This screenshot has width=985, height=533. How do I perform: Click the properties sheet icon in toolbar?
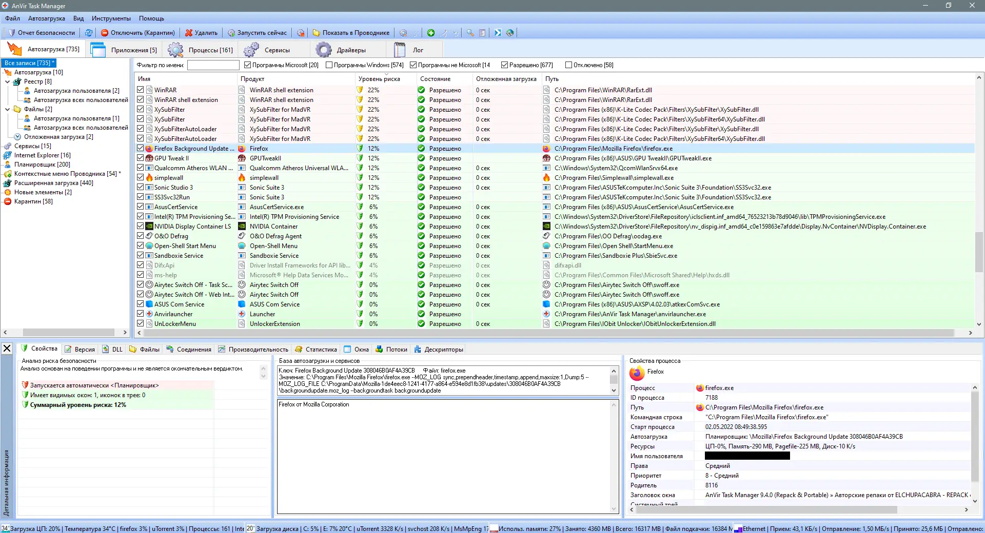(482, 33)
